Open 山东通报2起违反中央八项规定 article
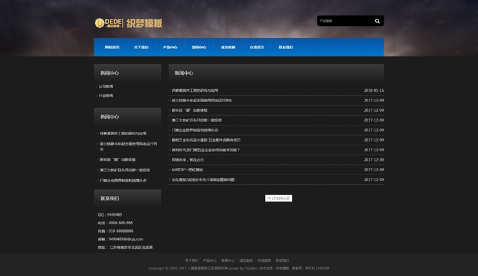 (x=203, y=180)
